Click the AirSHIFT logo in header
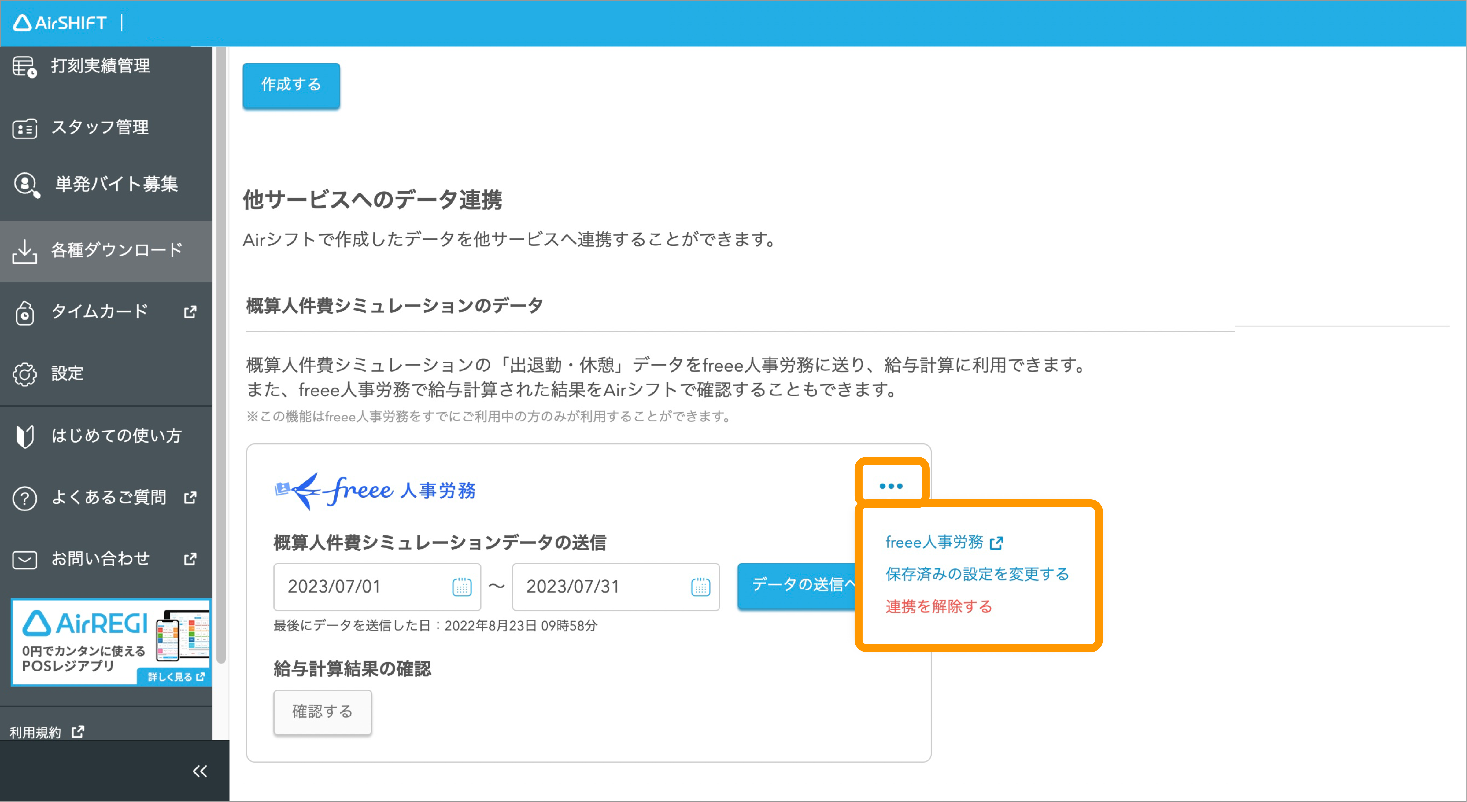This screenshot has height=802, width=1467. [x=60, y=23]
